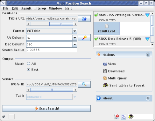This screenshot has height=121, width=155.
Task: Open the disabled Table dropdown
Action: click(75, 97)
